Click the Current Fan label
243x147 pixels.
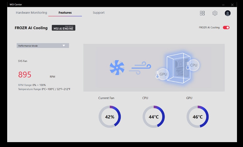pos(106,98)
